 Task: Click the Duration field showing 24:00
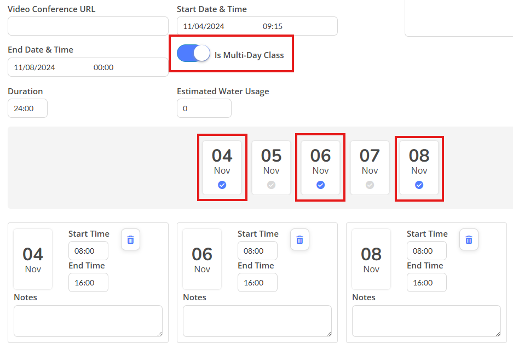click(28, 108)
